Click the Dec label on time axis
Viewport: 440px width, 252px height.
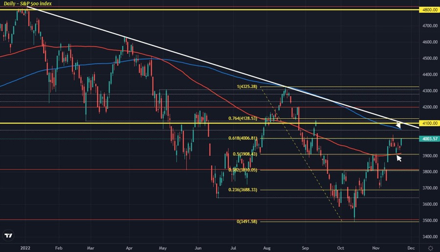point(411,248)
